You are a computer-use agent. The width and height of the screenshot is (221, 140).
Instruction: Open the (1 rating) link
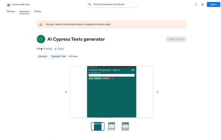pyautogui.click(x=48, y=49)
